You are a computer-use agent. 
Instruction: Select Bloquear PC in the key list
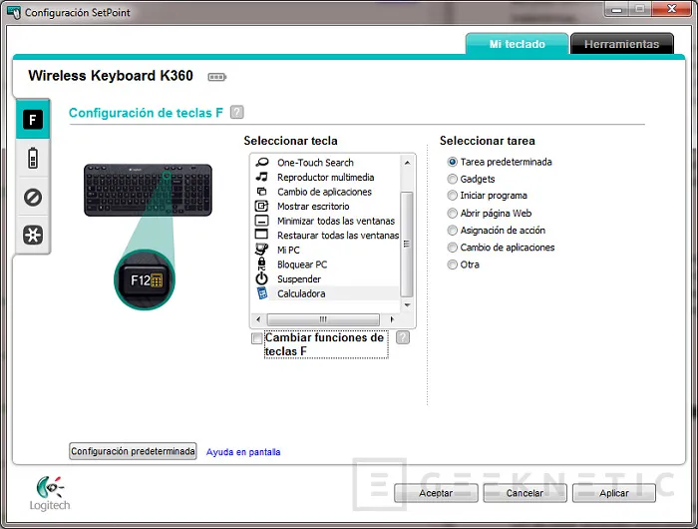[x=326, y=264]
